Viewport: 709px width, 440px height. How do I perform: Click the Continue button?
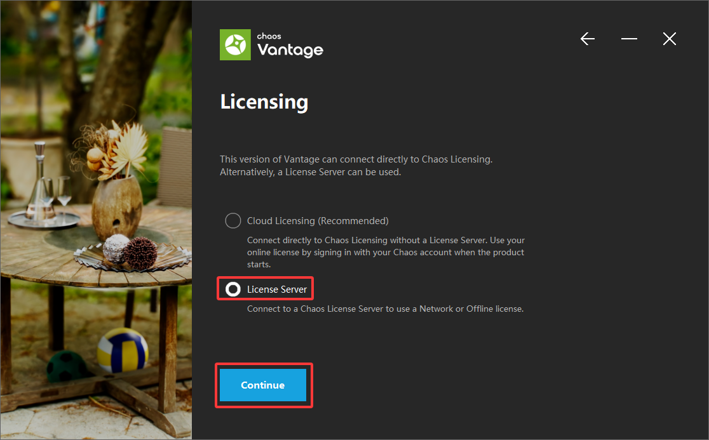click(x=263, y=385)
